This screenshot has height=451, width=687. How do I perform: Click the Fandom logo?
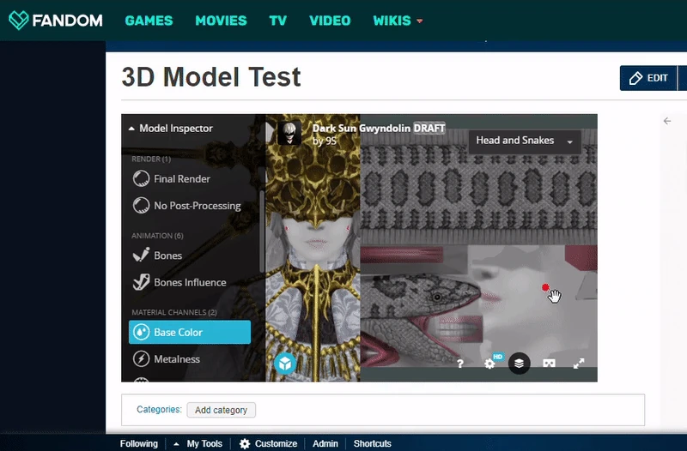[56, 20]
